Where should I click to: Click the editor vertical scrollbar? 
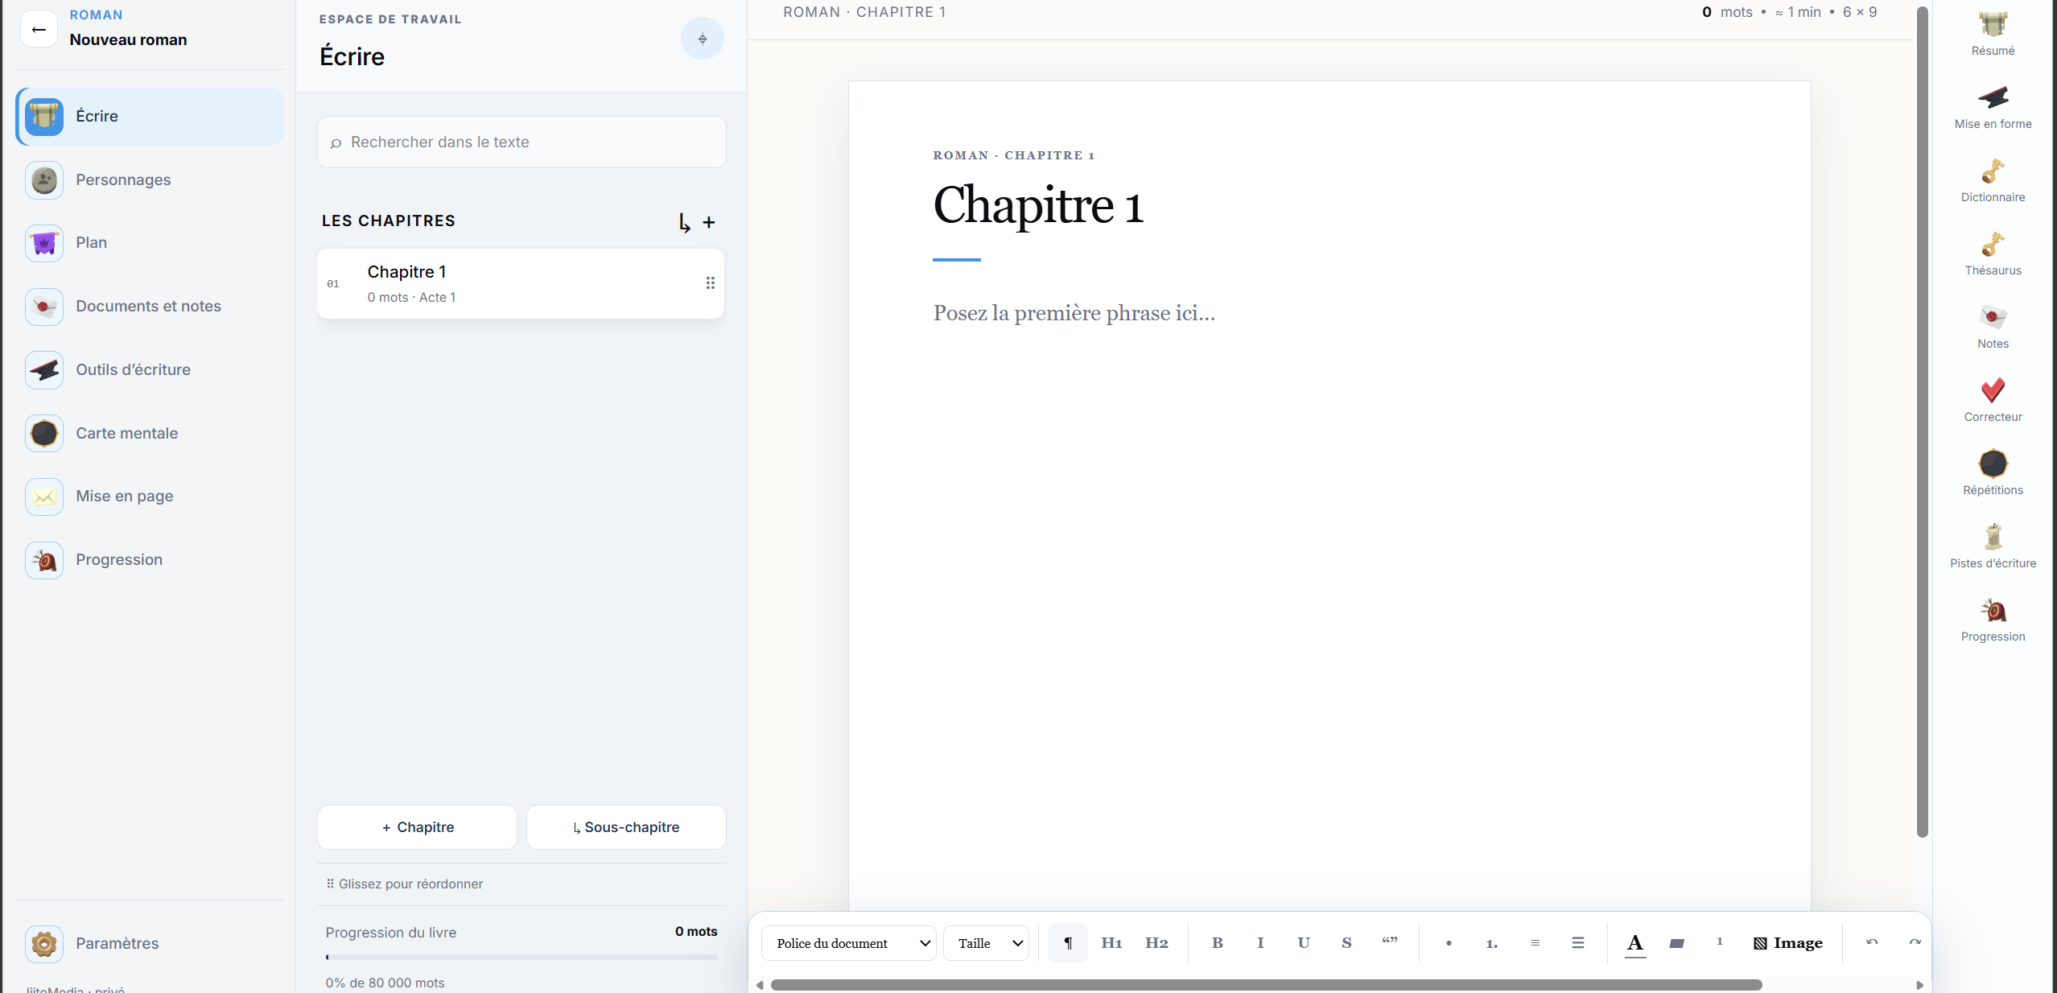pos(1922,422)
